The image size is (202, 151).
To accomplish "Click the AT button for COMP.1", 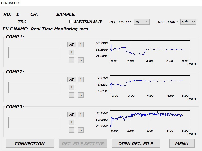I will pos(72,45).
